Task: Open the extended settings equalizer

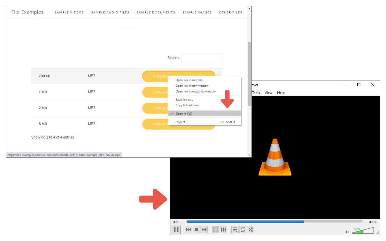Action: (x=223, y=229)
